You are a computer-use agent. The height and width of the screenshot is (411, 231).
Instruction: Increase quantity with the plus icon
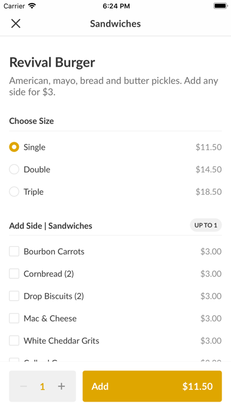coord(61,386)
